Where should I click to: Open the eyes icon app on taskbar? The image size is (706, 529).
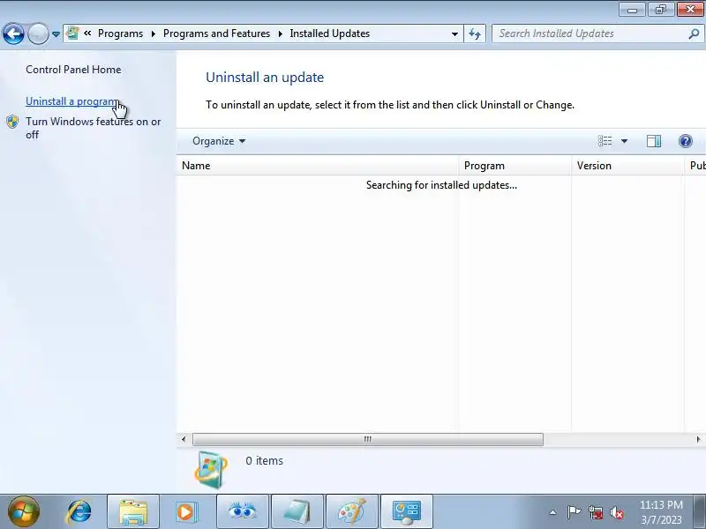tap(243, 511)
